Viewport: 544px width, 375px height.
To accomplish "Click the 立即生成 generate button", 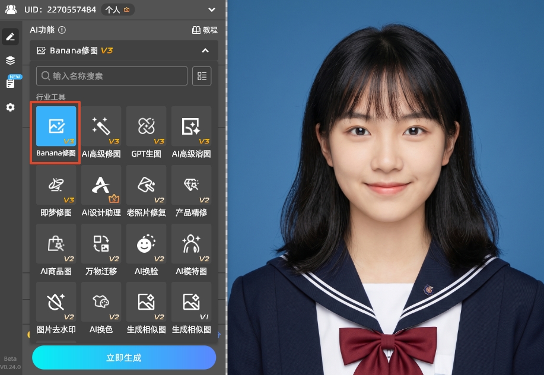I will [123, 358].
